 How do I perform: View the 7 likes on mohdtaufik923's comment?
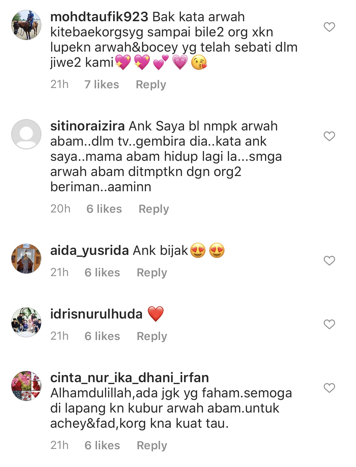(102, 85)
